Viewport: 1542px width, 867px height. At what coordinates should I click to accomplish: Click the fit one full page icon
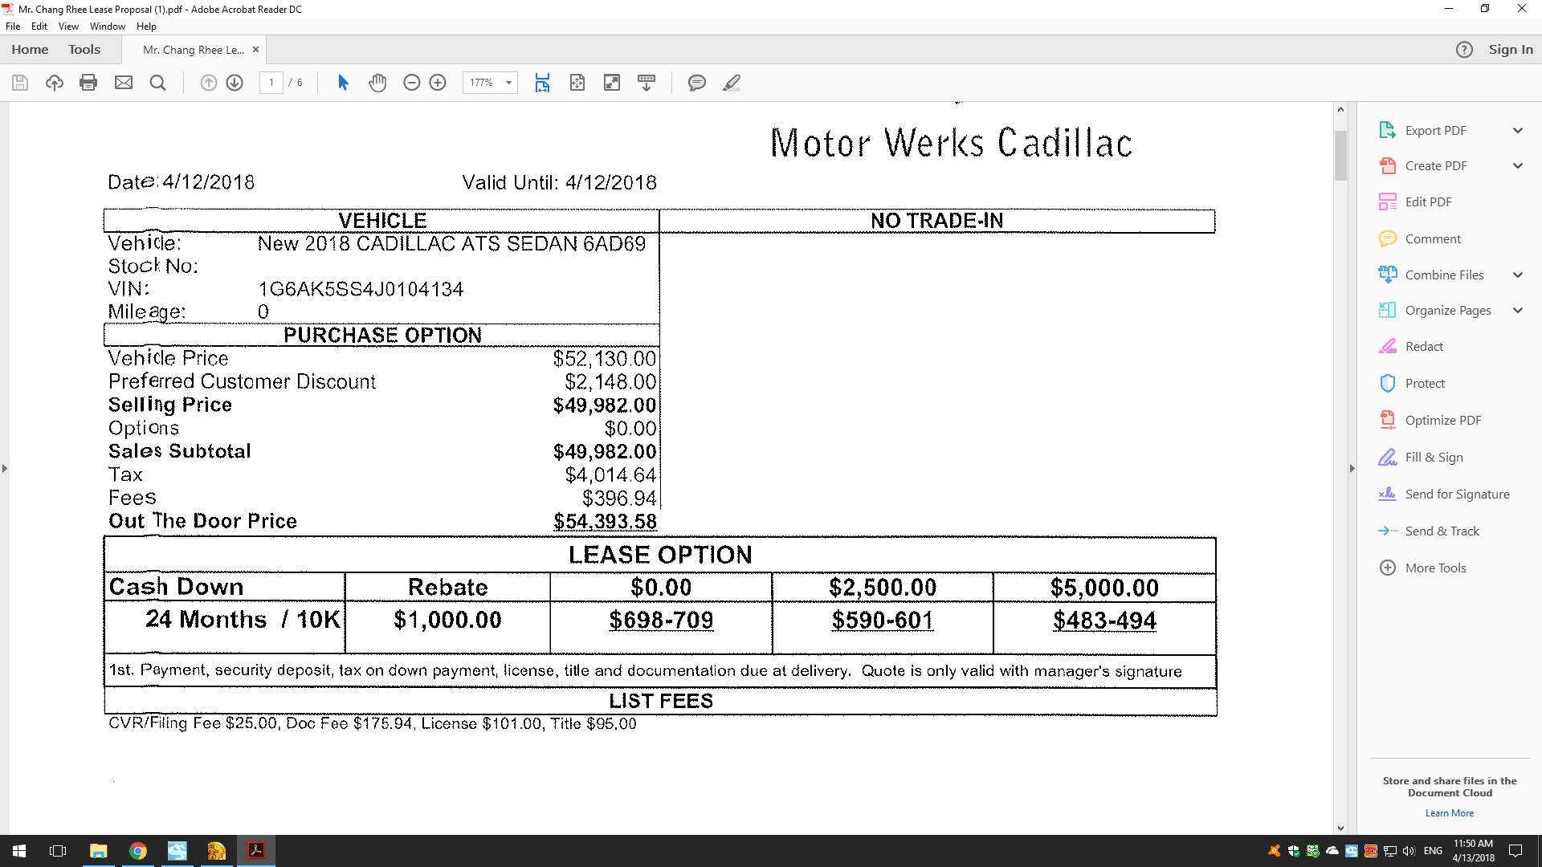pos(577,83)
